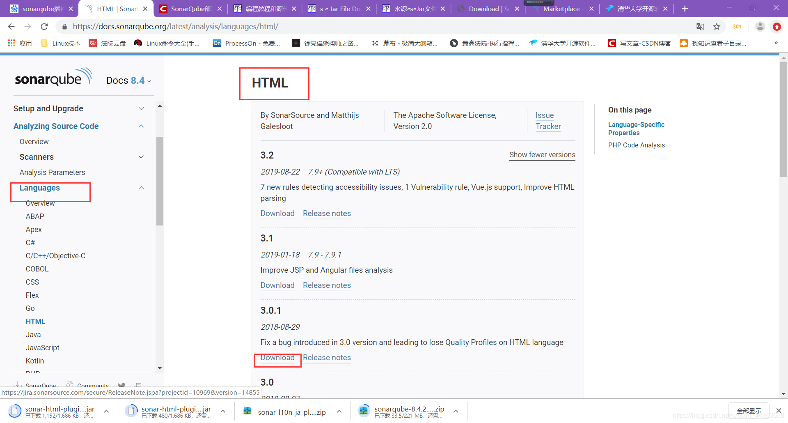Open the Java language page
This screenshot has height=423, width=788.
33,335
